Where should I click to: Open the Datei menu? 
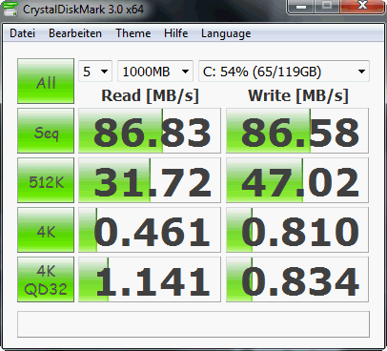click(x=22, y=33)
